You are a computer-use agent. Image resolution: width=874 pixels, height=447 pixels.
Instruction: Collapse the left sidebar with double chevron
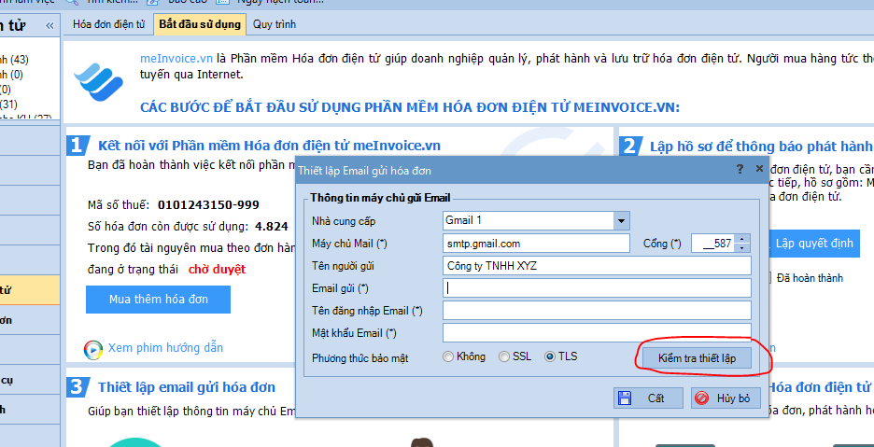[x=49, y=25]
